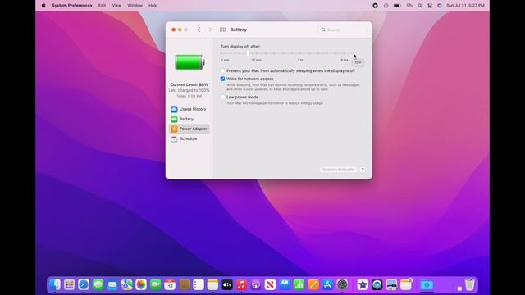
Task: Open Apple TV from the Dock
Action: [227, 284]
